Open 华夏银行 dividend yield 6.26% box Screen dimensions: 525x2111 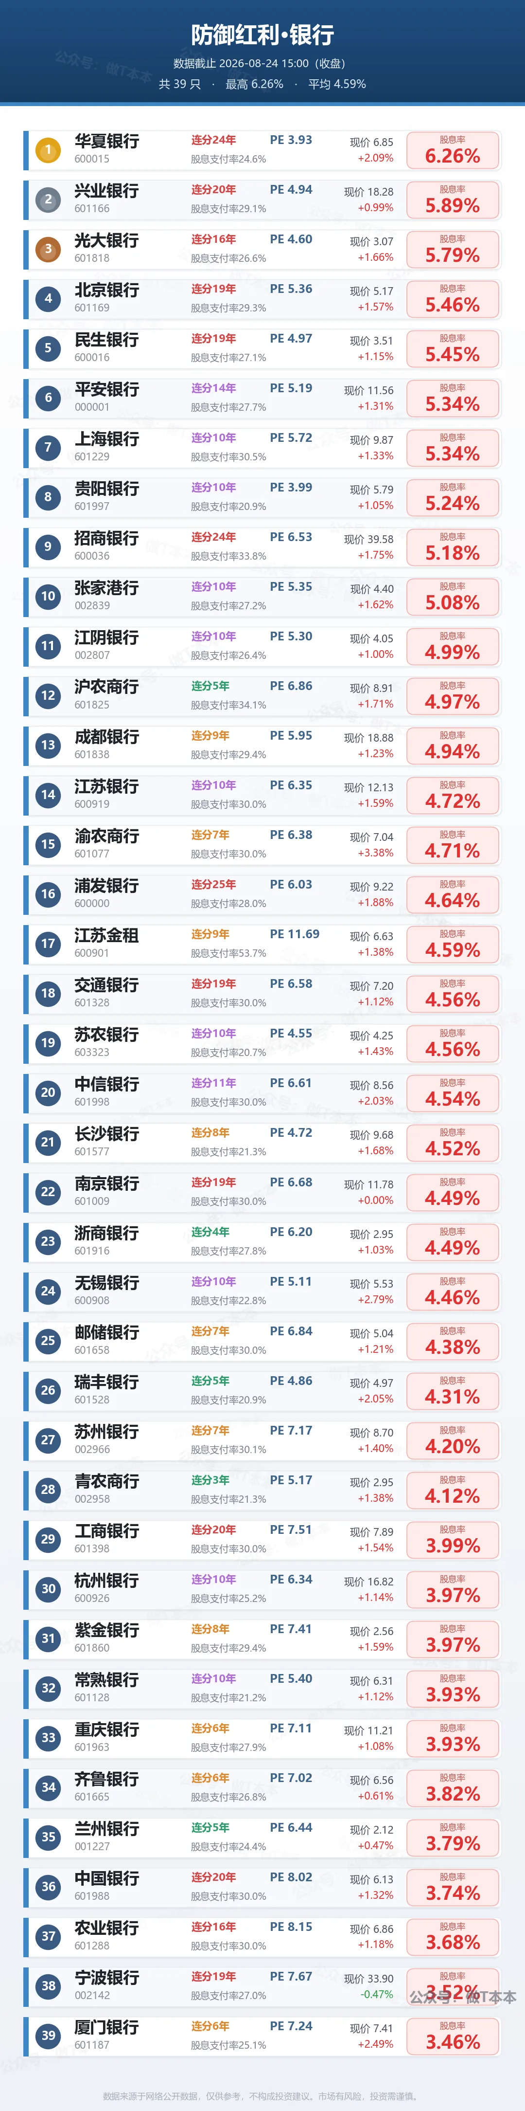click(x=453, y=150)
